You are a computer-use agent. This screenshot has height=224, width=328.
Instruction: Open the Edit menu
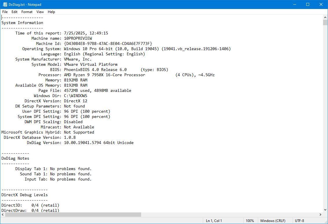[14, 12]
